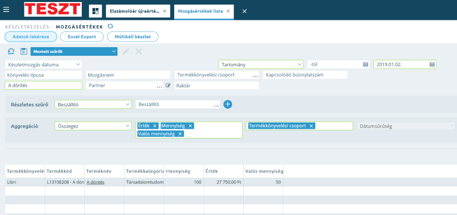Sort by the Érték column header
The image size is (457, 215).
(x=223, y=171)
